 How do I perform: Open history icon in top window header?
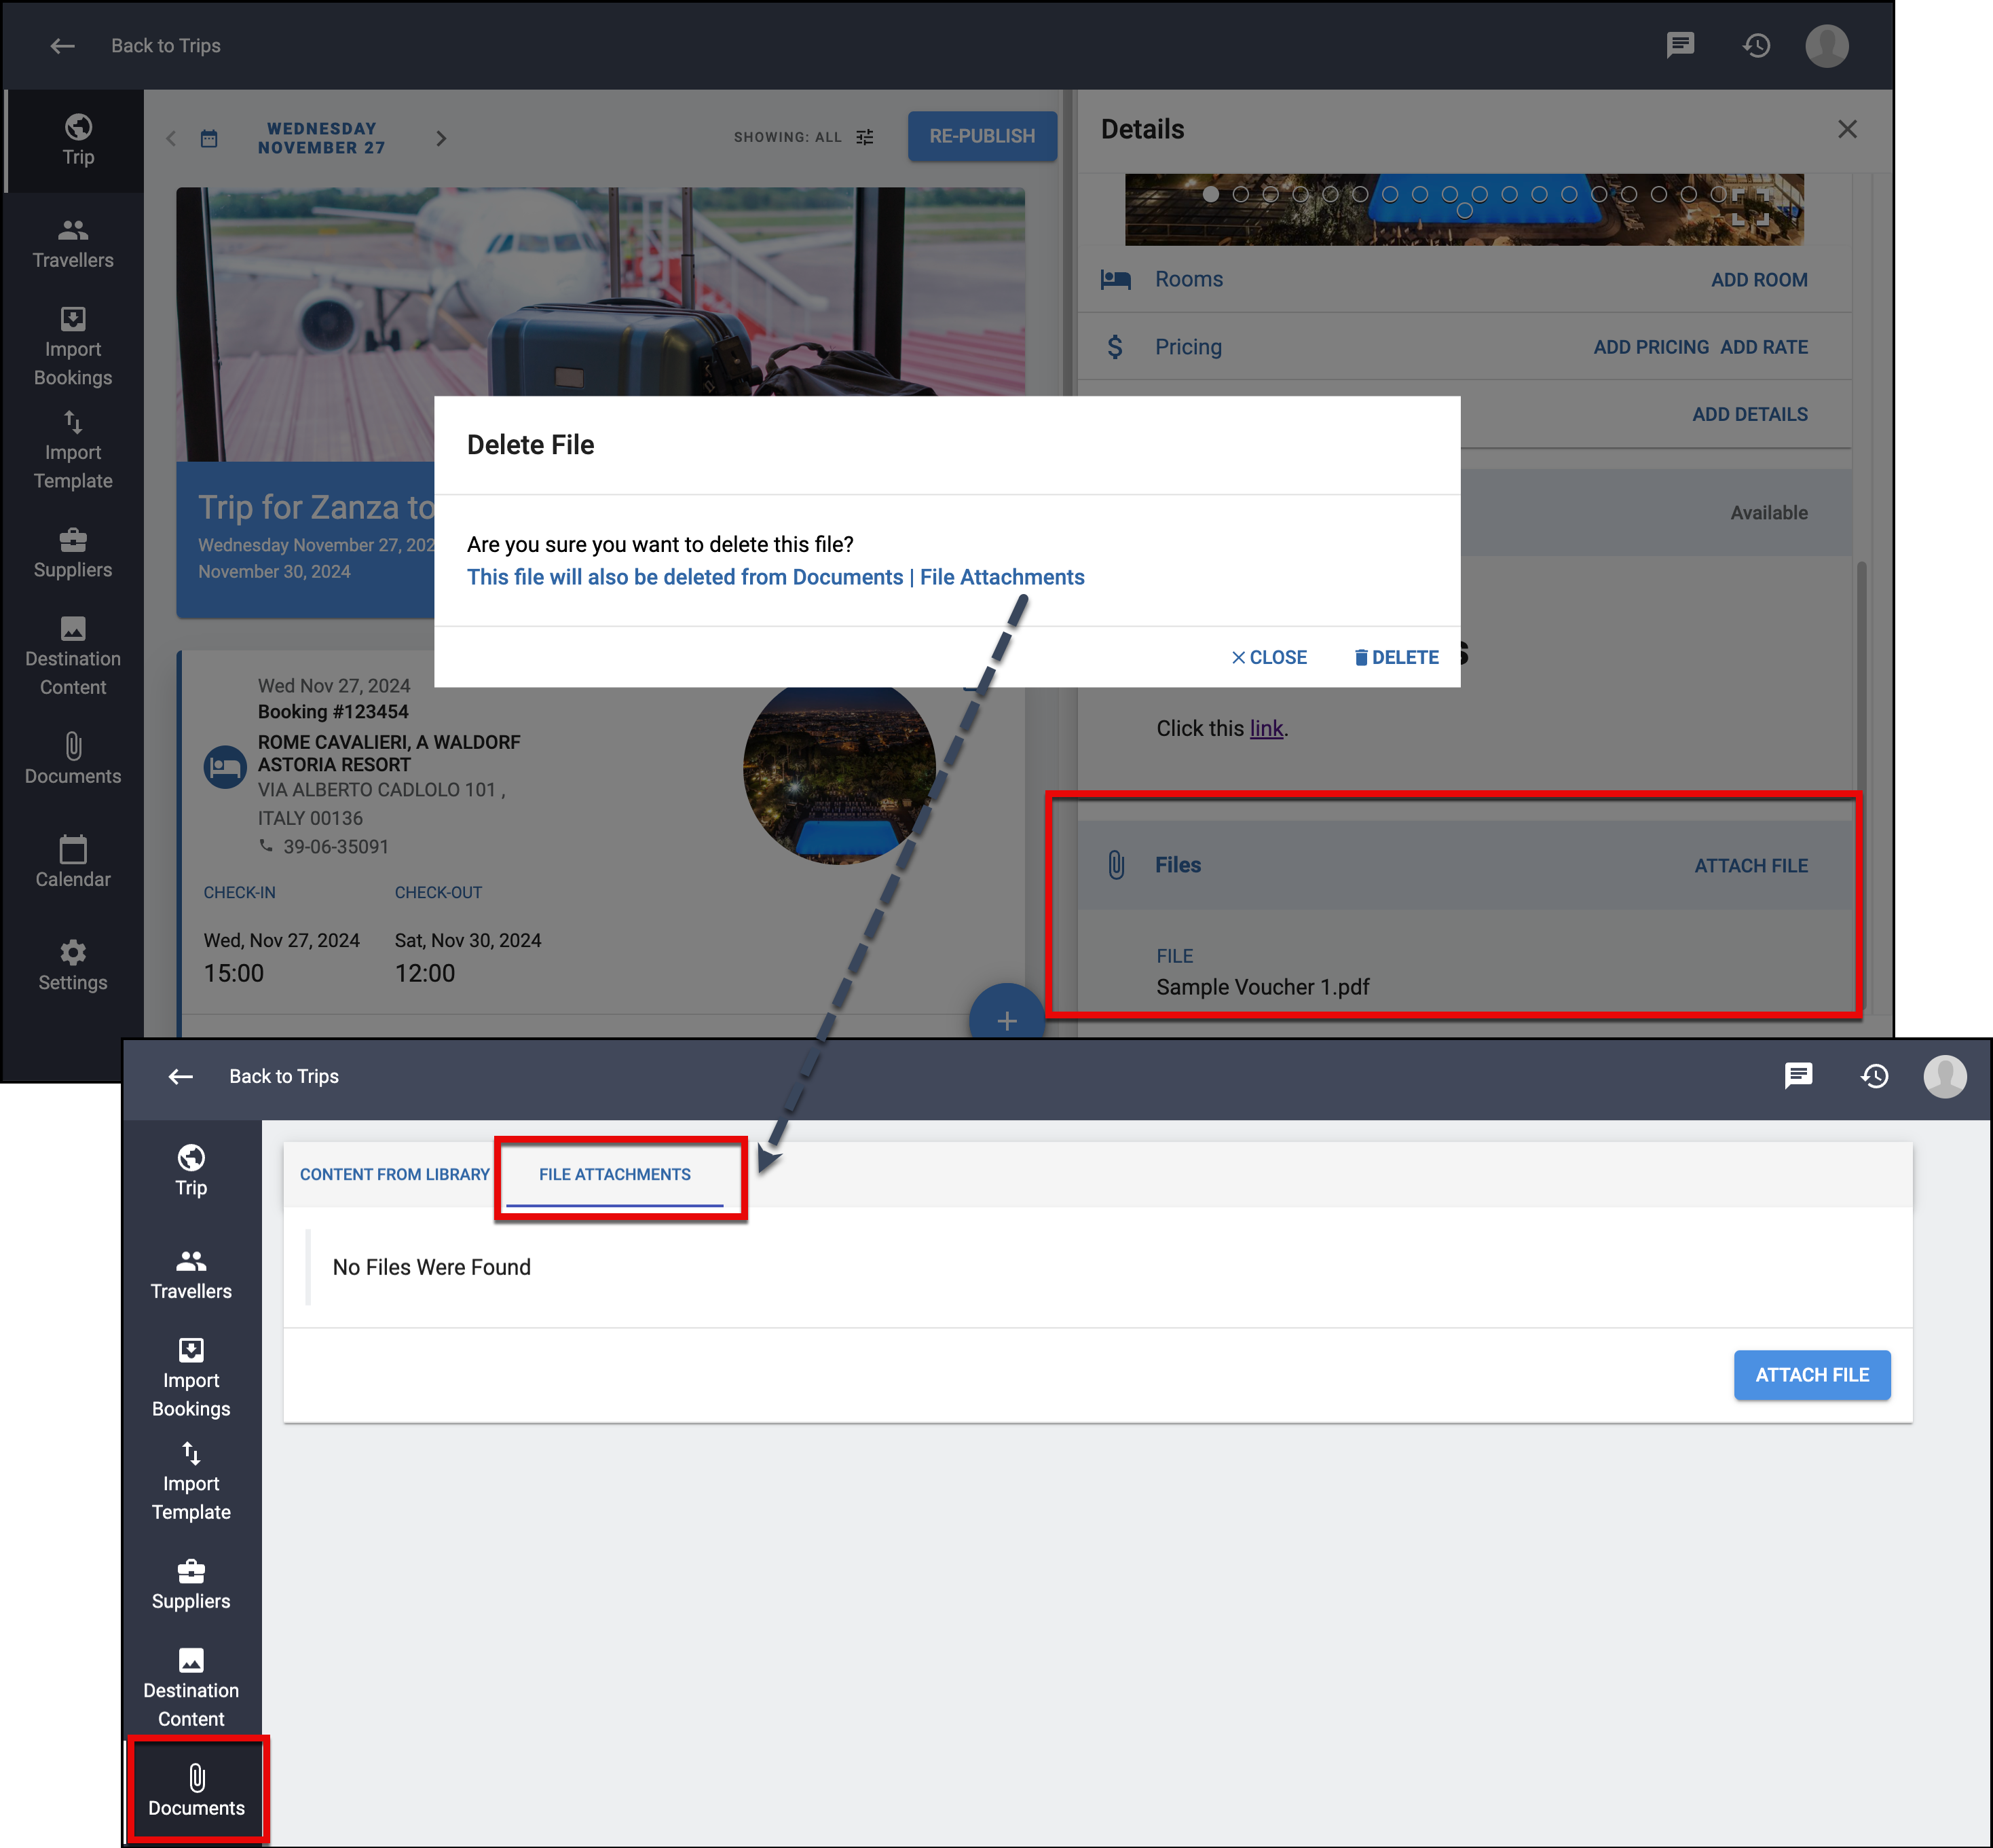[x=1757, y=45]
